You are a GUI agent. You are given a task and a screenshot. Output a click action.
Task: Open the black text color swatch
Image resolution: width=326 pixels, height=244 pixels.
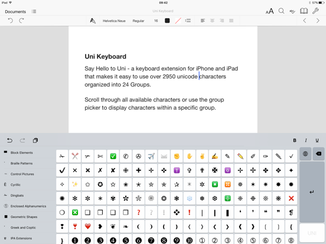[167, 21]
